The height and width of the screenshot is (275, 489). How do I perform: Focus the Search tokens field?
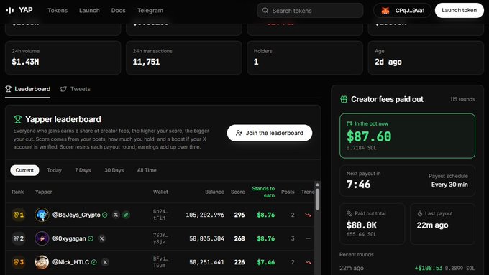(310, 11)
